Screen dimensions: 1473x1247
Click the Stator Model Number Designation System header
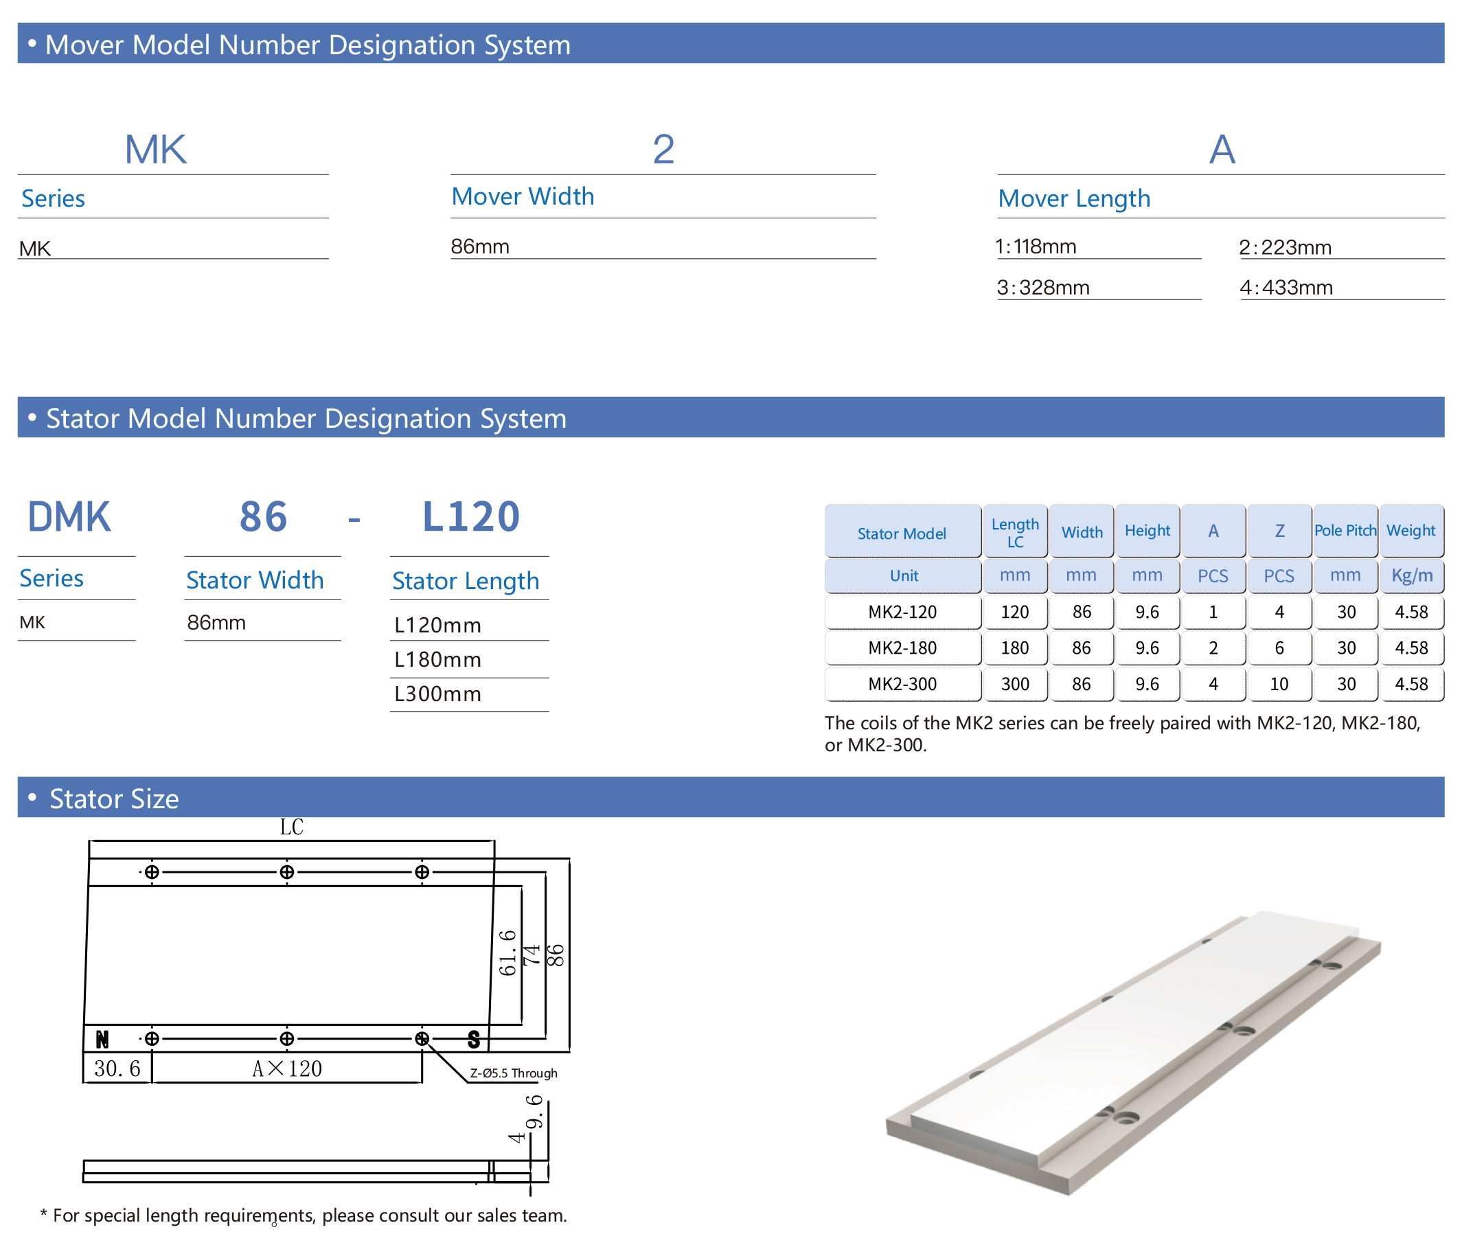(306, 418)
